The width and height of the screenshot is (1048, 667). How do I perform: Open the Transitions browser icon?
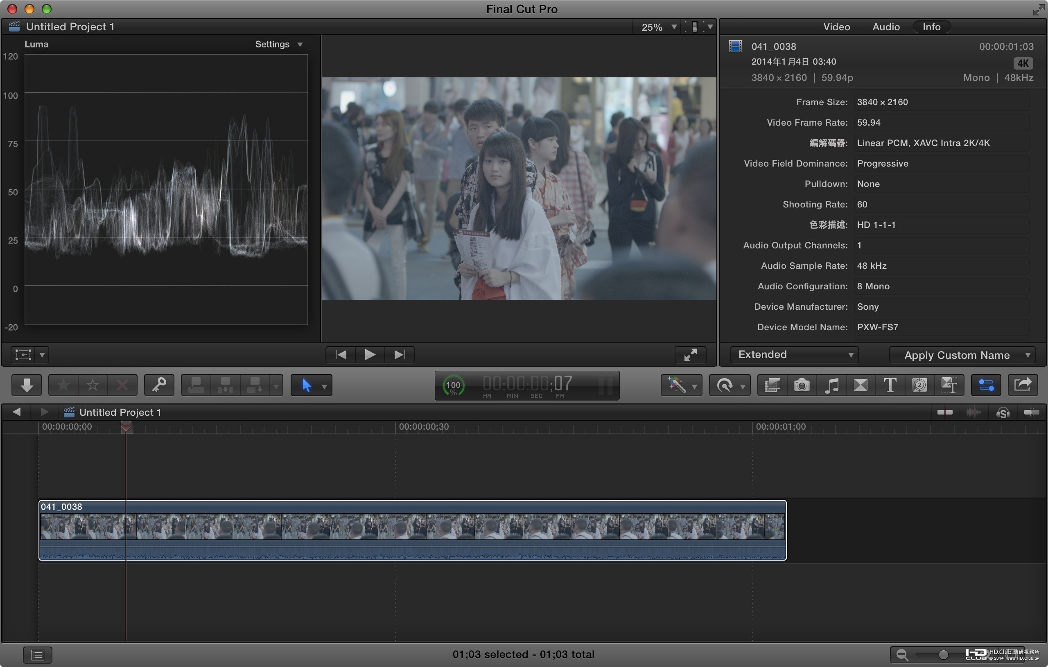[x=861, y=385]
